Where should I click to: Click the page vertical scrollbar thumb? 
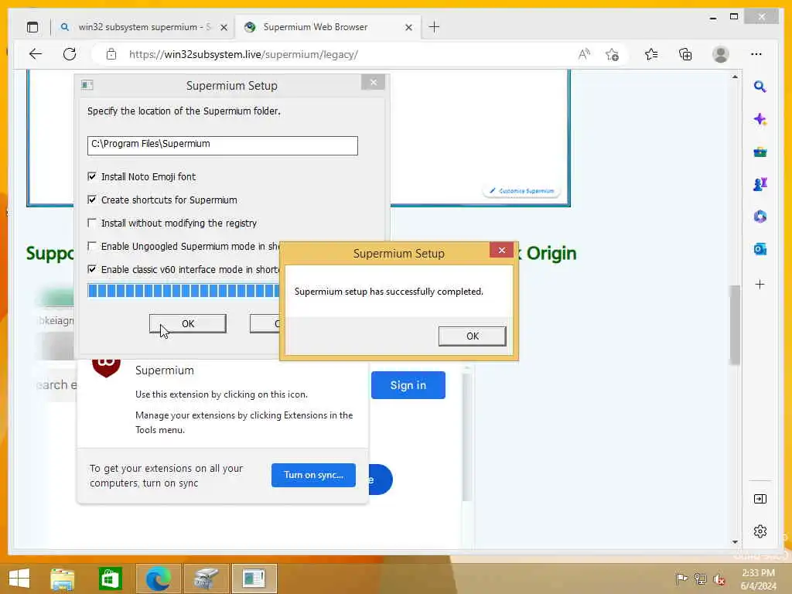735,325
